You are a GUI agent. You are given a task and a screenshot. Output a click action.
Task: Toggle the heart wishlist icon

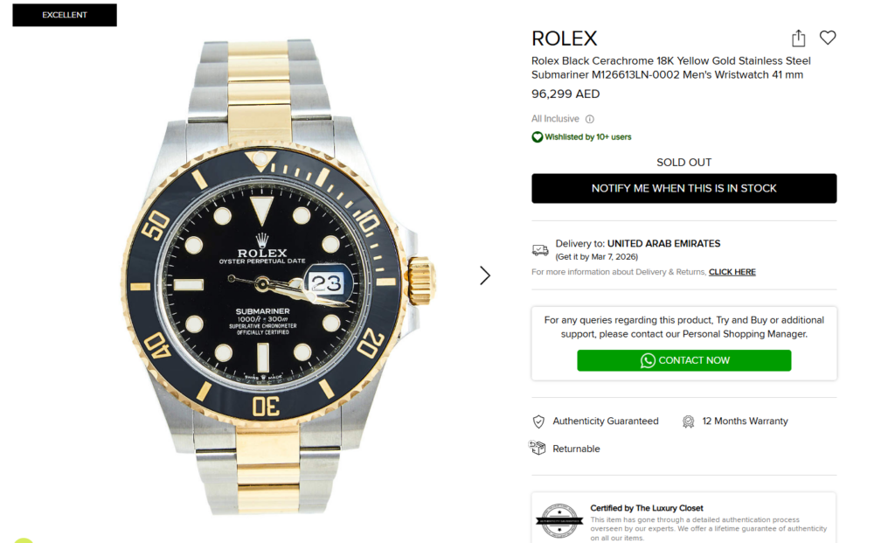828,38
